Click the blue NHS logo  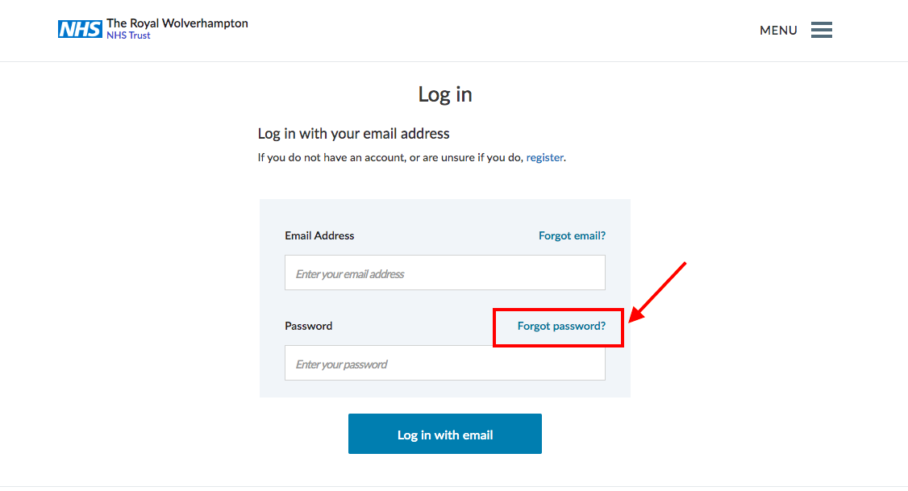click(80, 29)
